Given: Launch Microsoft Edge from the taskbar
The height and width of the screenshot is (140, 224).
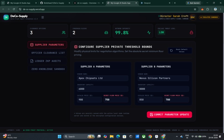Looking at the screenshot, I should coord(118,137).
